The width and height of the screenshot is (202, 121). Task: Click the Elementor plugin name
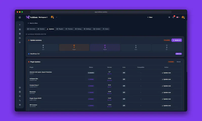(x=33, y=92)
